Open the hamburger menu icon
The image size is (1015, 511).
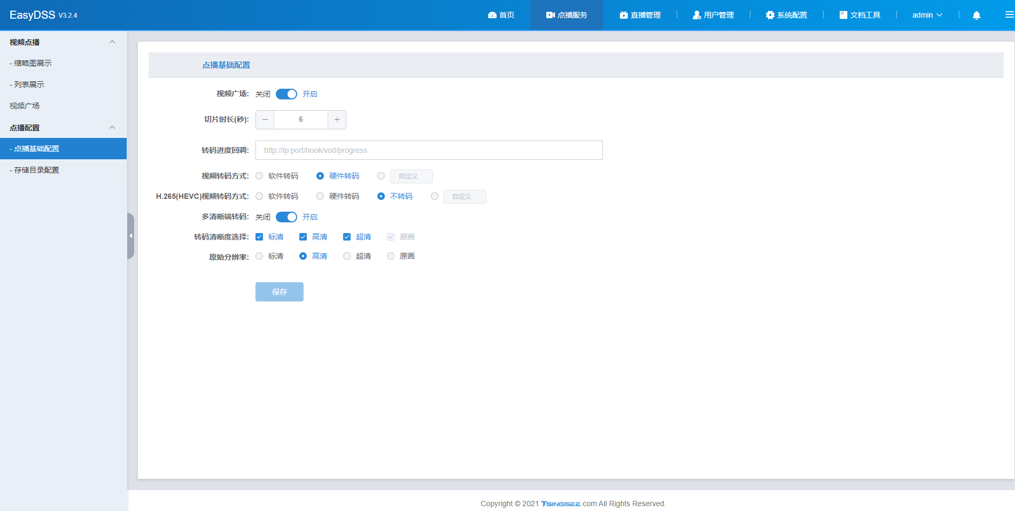tap(1010, 15)
